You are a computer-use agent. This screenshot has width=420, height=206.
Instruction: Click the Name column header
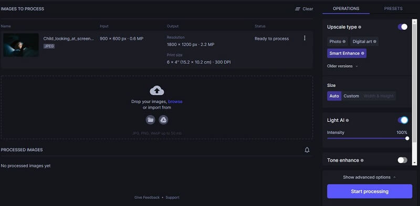pyautogui.click(x=6, y=26)
